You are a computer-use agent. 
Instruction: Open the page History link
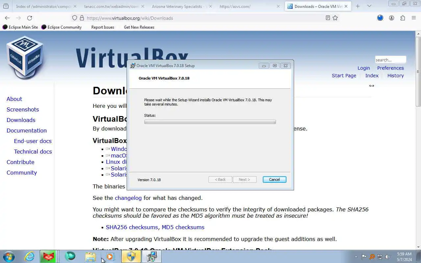[396, 76]
